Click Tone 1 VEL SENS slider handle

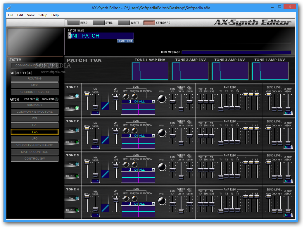[116, 98]
